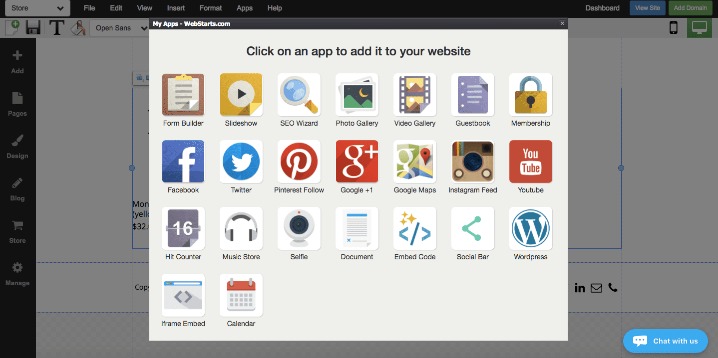Open the Blog sidebar panel
This screenshot has height=358, width=718.
(17, 189)
